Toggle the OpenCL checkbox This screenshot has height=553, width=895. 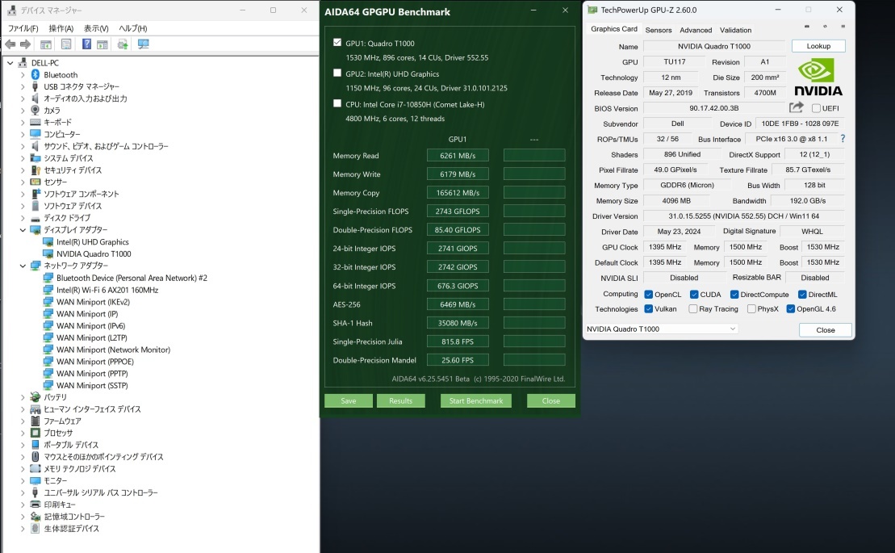(648, 295)
